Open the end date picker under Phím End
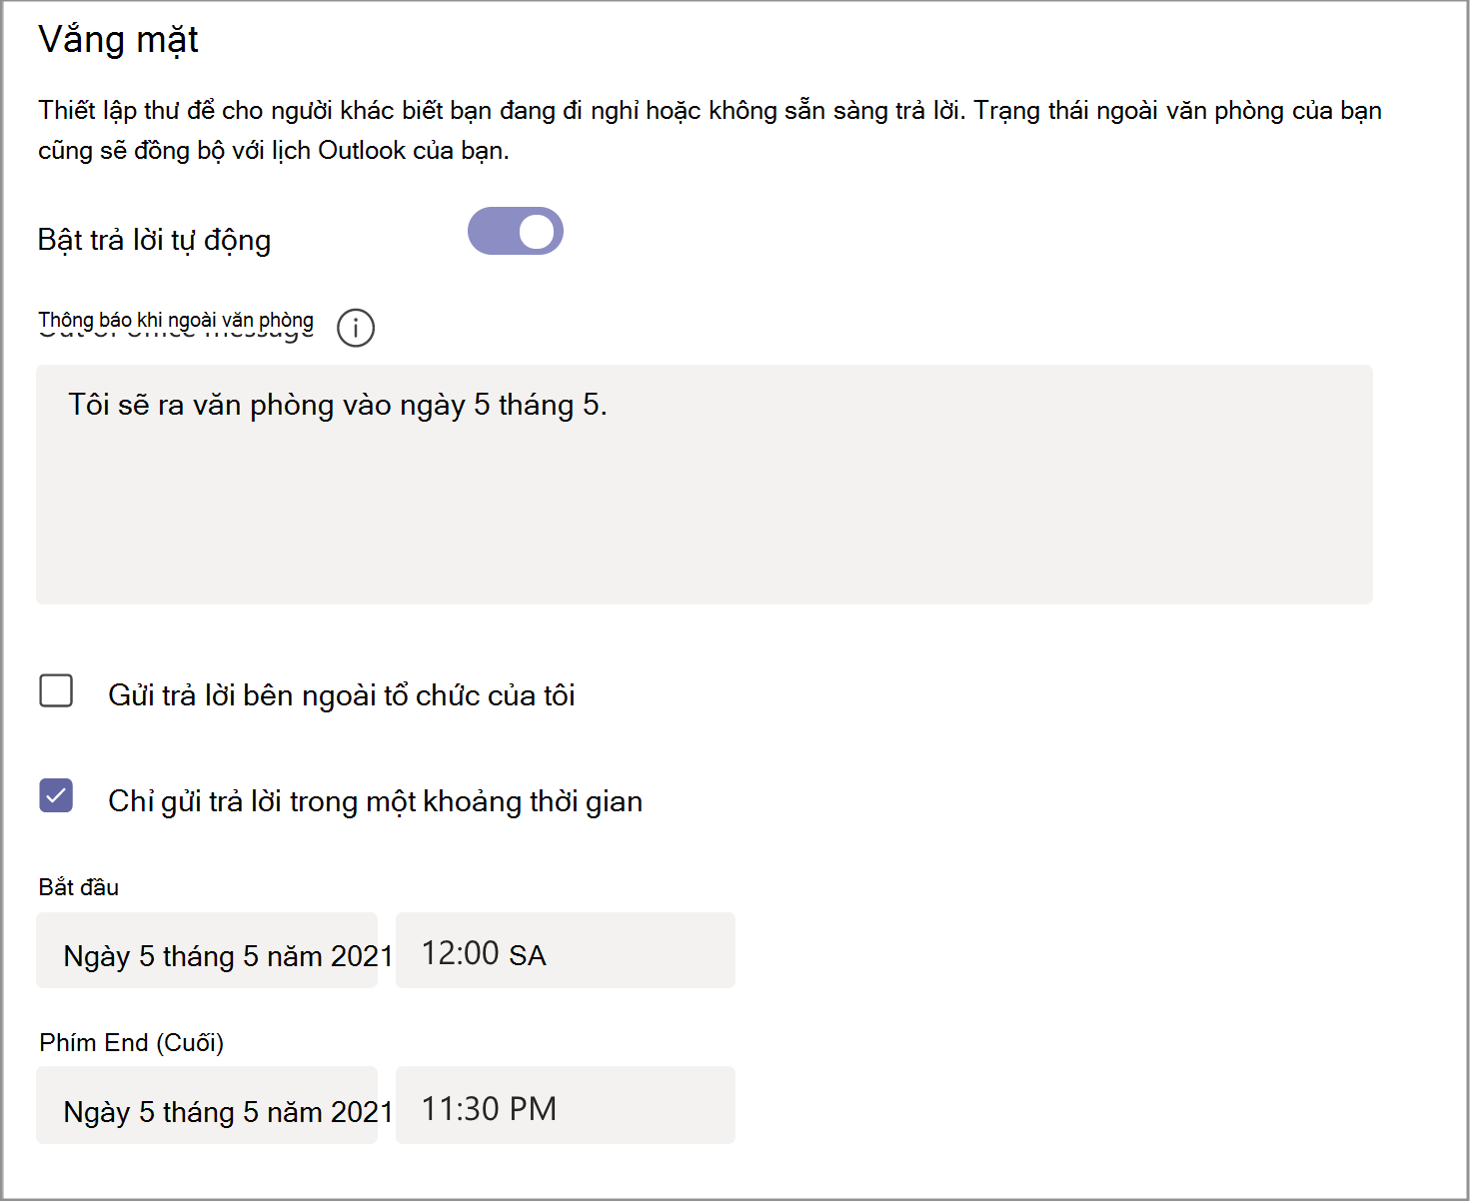 pyautogui.click(x=207, y=1105)
